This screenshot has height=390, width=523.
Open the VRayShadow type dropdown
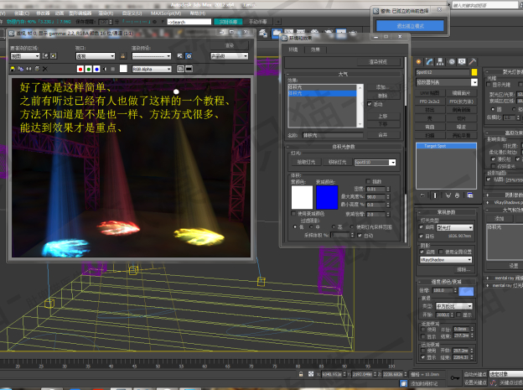coord(446,259)
